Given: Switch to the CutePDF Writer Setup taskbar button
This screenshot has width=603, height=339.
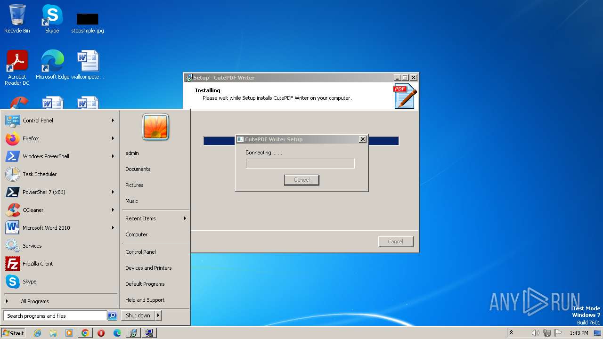Looking at the screenshot, I should pos(149,333).
